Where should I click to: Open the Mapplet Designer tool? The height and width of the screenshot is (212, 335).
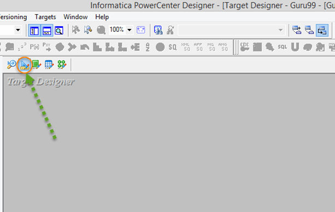(49, 64)
